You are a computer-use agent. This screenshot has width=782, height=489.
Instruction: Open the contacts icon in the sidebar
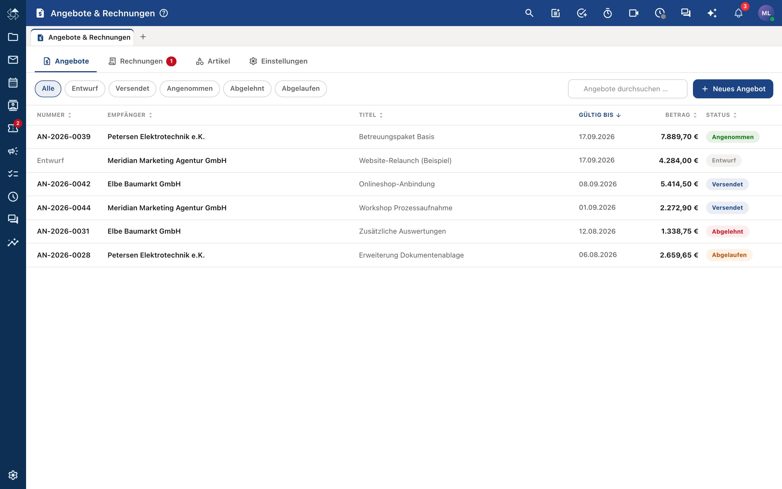coord(13,105)
